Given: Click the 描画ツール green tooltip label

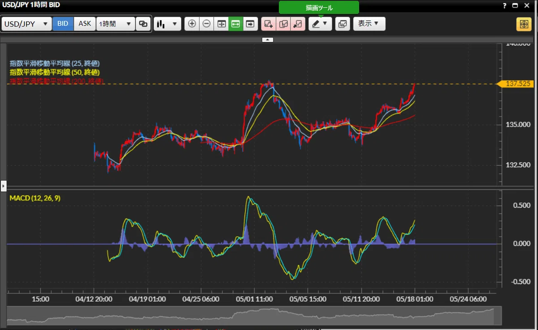Looking at the screenshot, I should 319,8.
